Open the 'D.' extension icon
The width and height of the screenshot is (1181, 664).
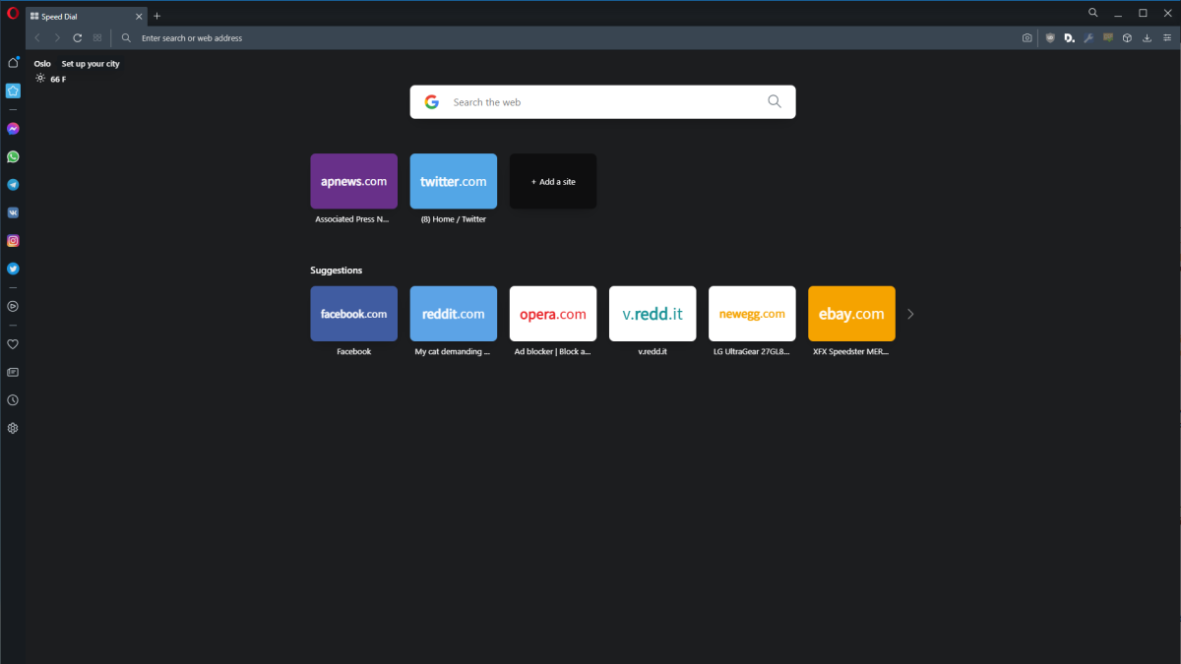(1069, 37)
